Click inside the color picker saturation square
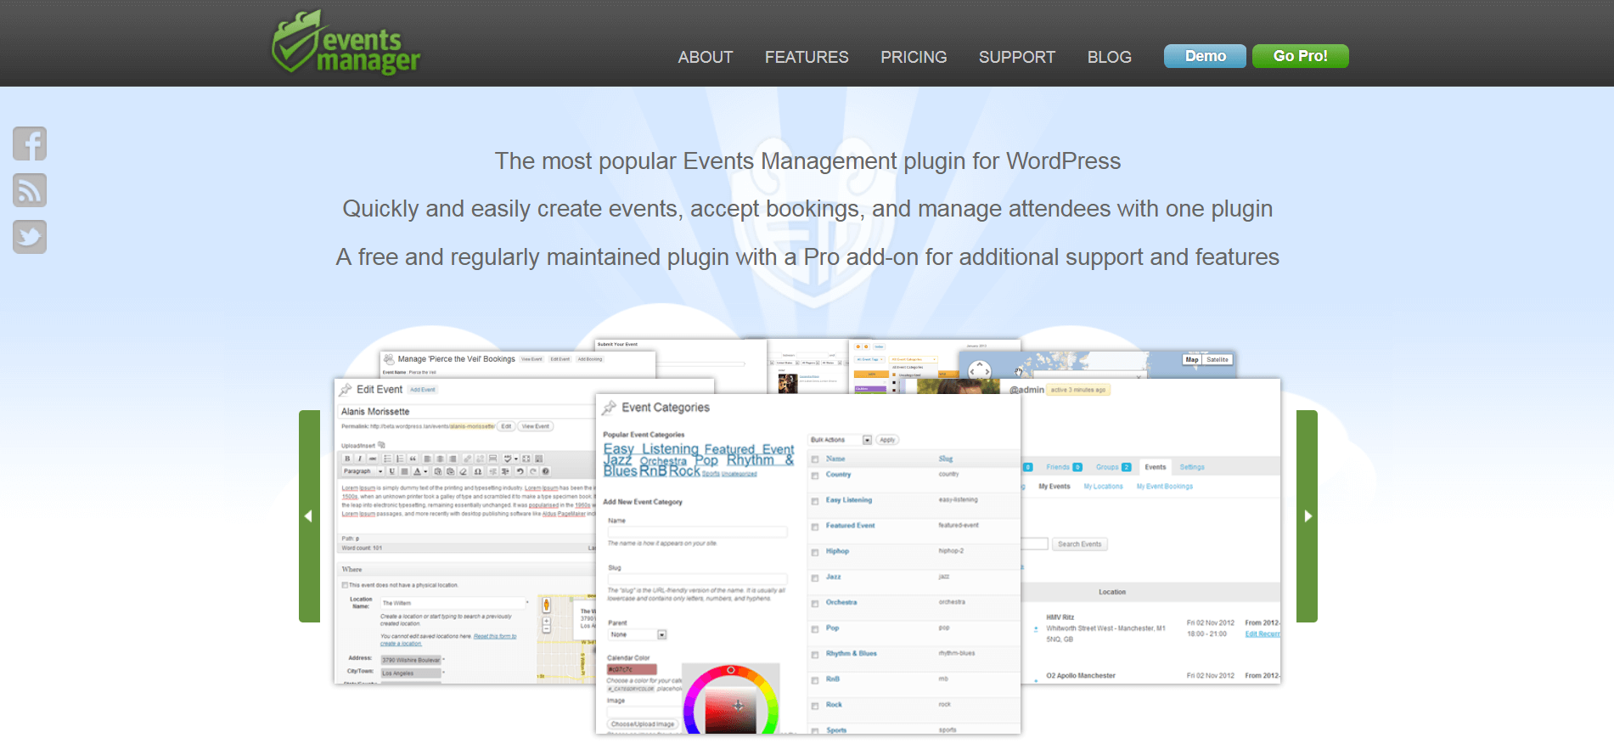Screen dimensions: 1614x749 pos(730,712)
